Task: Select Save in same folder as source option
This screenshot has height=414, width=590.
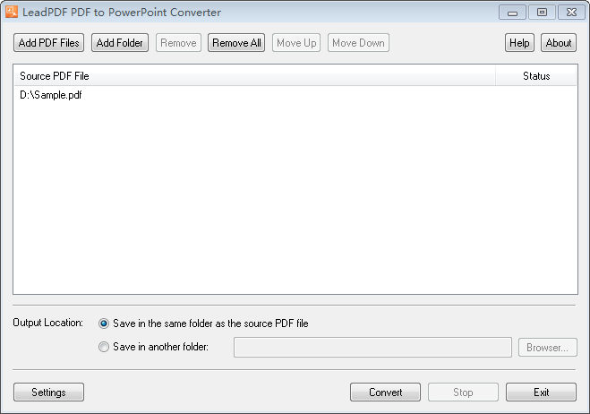Action: pos(105,323)
